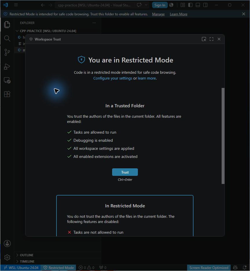The image size is (250, 271).
Task: Open the Remote Explorer view
Action: [x=7, y=80]
